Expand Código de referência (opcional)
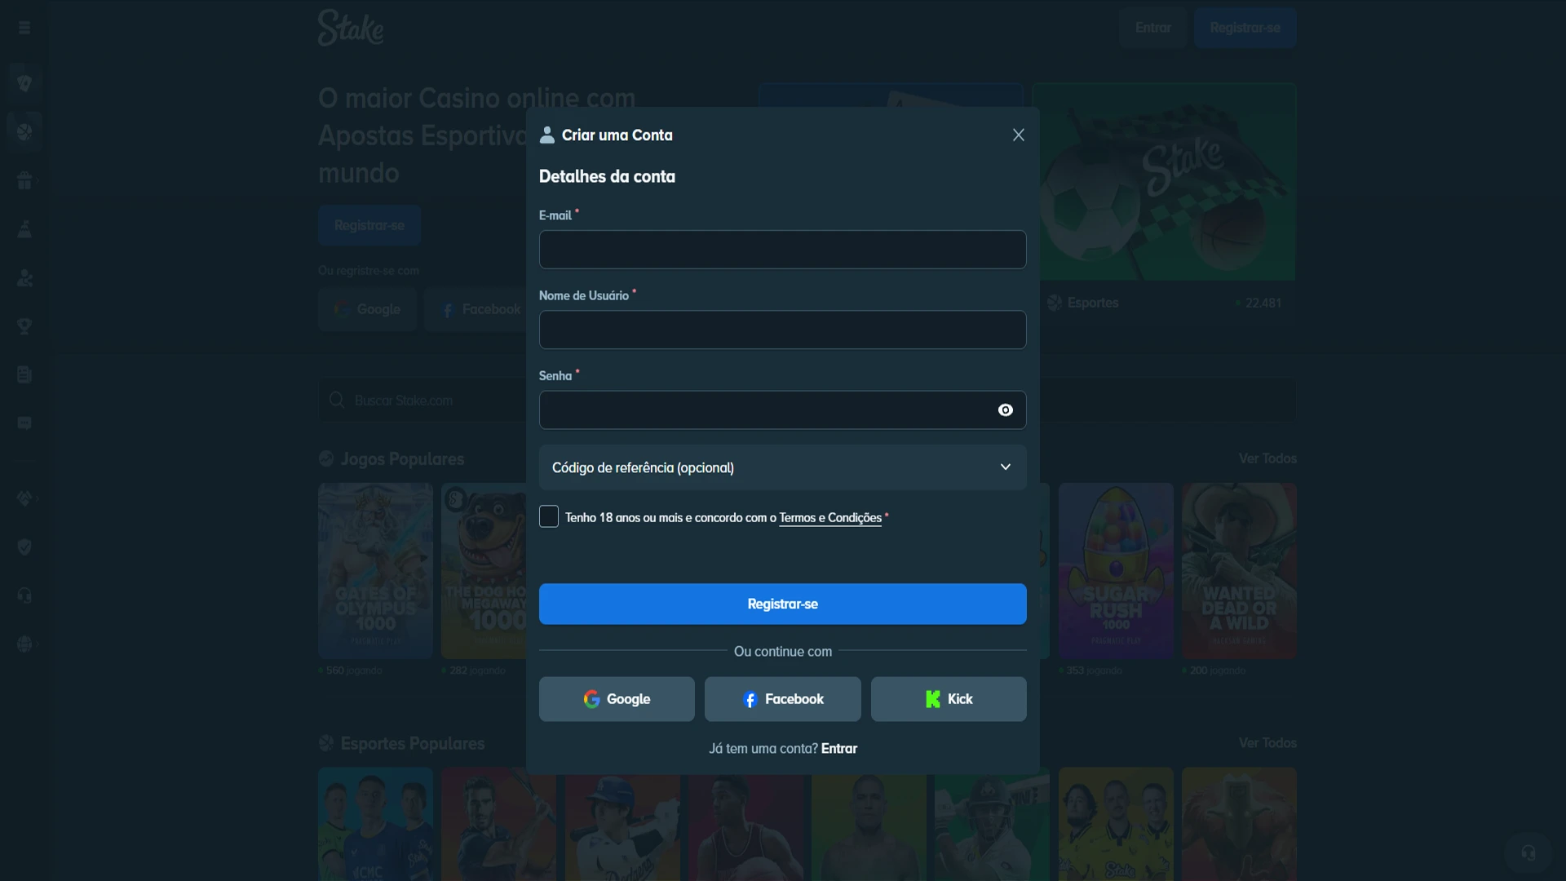This screenshot has width=1566, height=881. (782, 467)
